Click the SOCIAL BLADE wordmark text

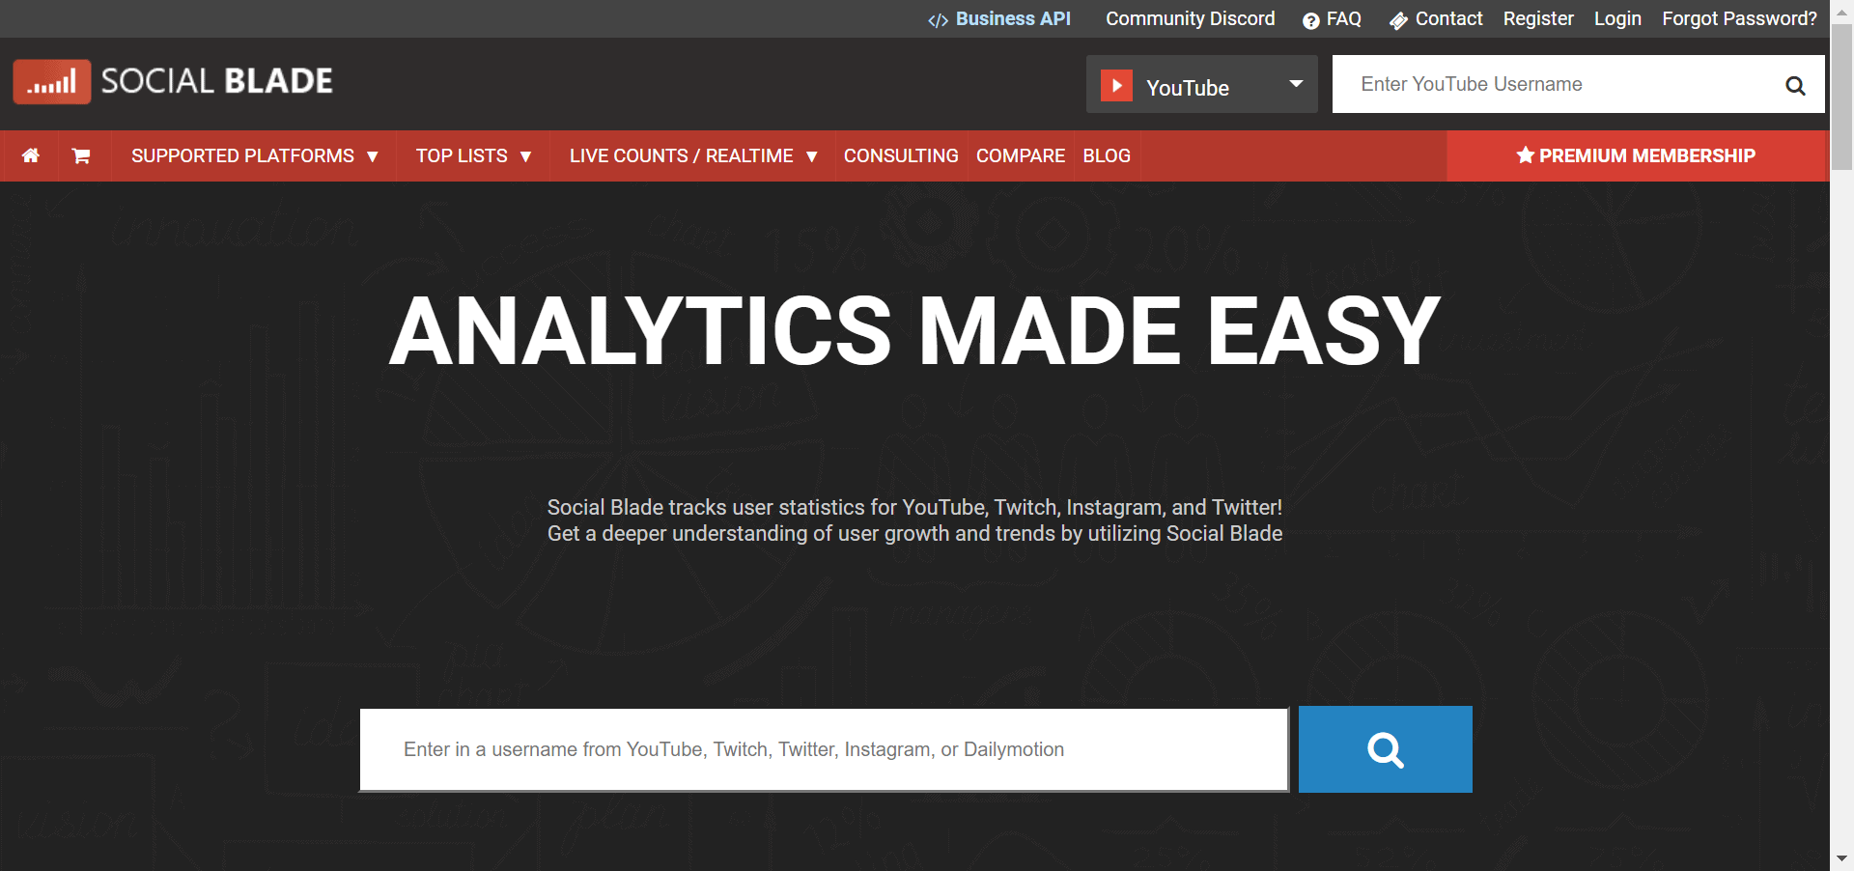[217, 81]
